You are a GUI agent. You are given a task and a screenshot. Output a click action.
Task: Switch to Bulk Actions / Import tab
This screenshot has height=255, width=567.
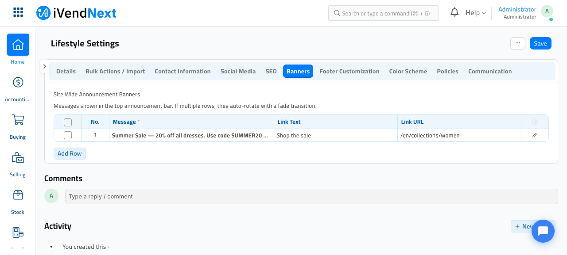click(115, 71)
